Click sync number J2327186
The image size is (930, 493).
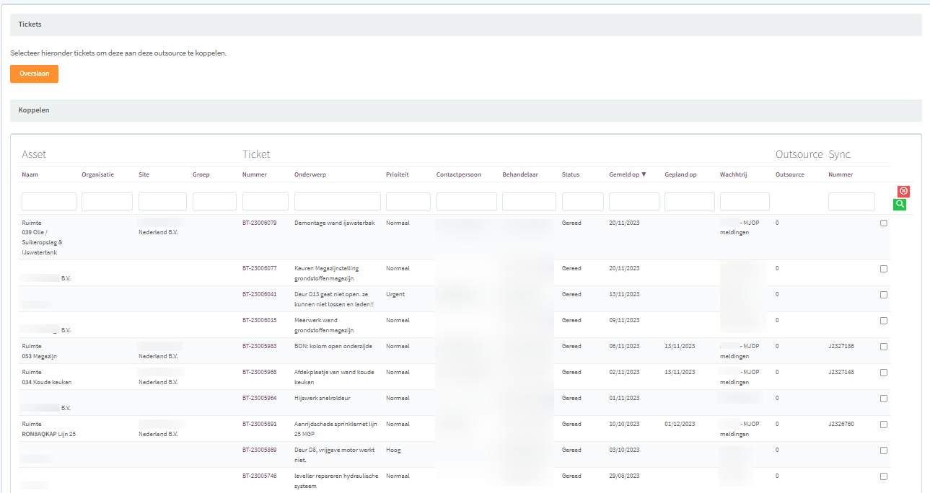click(841, 346)
